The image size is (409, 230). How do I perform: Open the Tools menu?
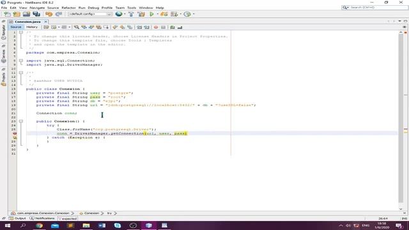coord(132,8)
